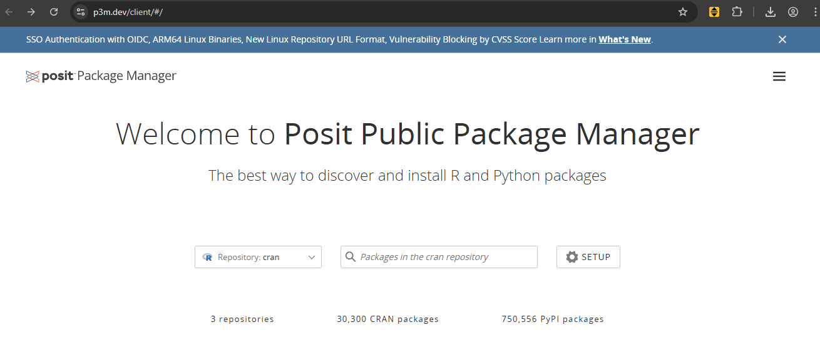Image resolution: width=820 pixels, height=347 pixels.
Task: Dismiss the blue announcement banner
Action: (x=782, y=39)
